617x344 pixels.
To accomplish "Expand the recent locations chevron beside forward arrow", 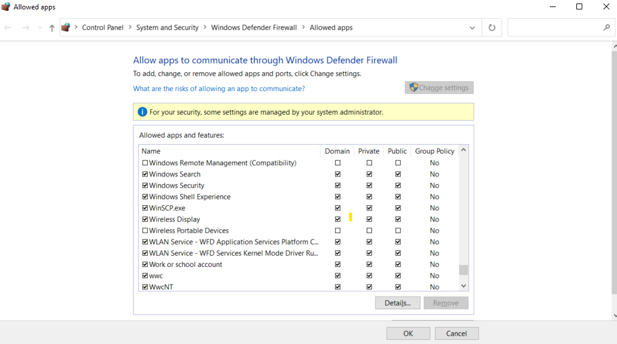I will [x=39, y=27].
